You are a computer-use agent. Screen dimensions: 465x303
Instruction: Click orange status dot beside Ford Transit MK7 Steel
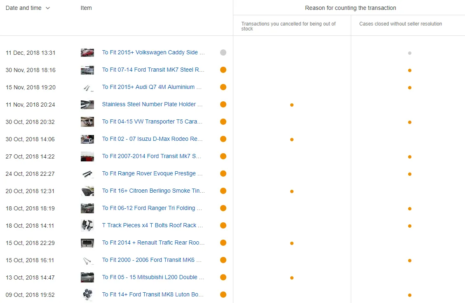[x=223, y=70]
